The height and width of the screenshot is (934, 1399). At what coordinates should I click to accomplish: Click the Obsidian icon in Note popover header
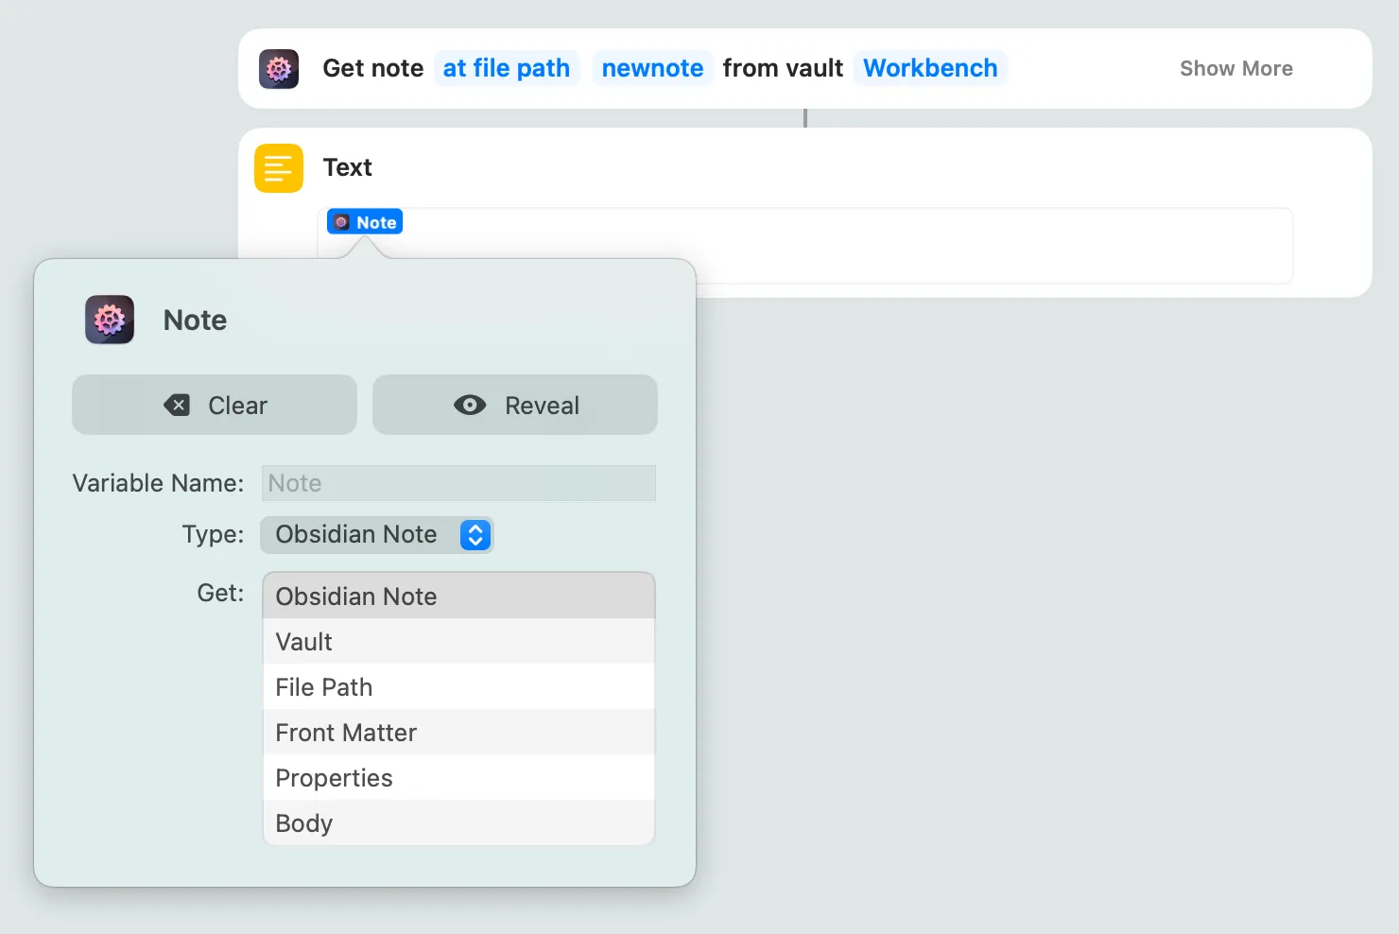click(x=110, y=320)
